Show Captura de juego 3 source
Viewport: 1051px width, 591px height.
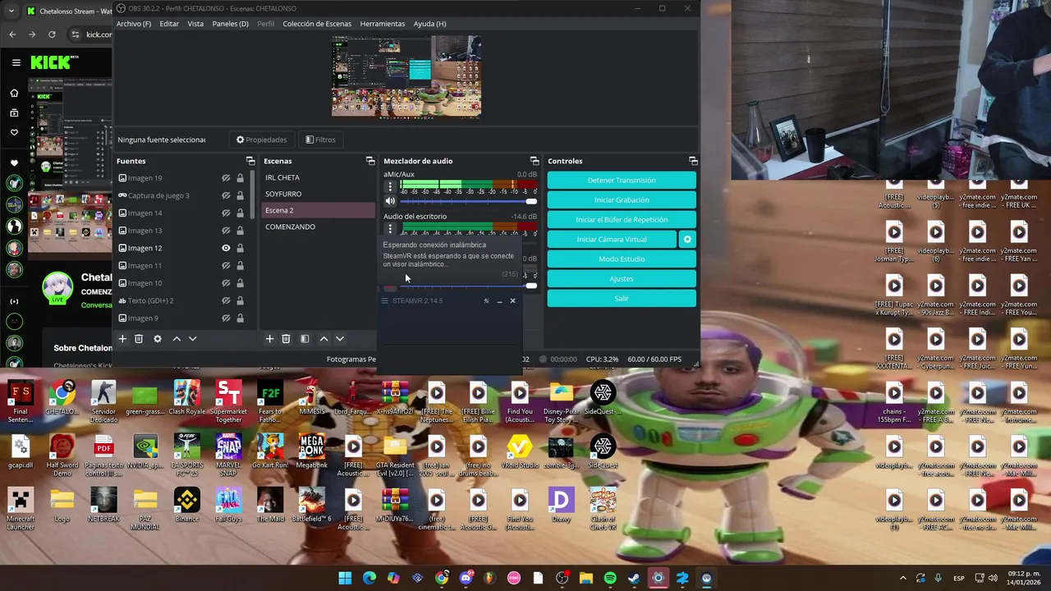(226, 195)
